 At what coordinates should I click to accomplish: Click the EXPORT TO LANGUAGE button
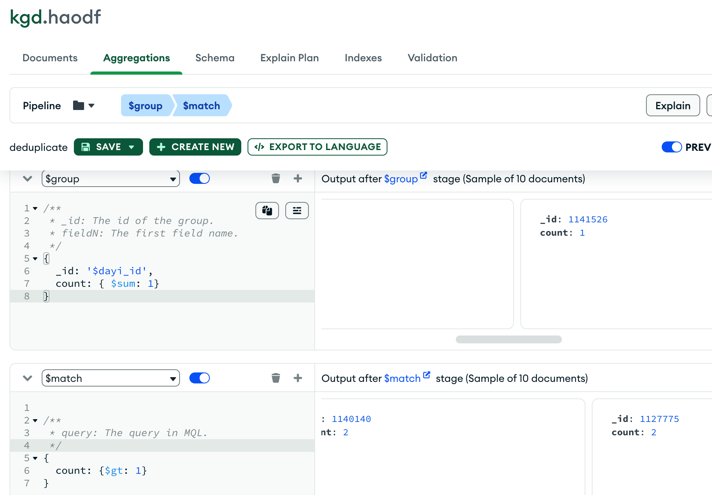click(317, 147)
